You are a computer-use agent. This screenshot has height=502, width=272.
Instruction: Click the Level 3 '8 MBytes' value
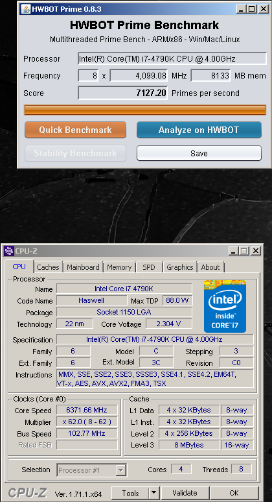coord(189,445)
